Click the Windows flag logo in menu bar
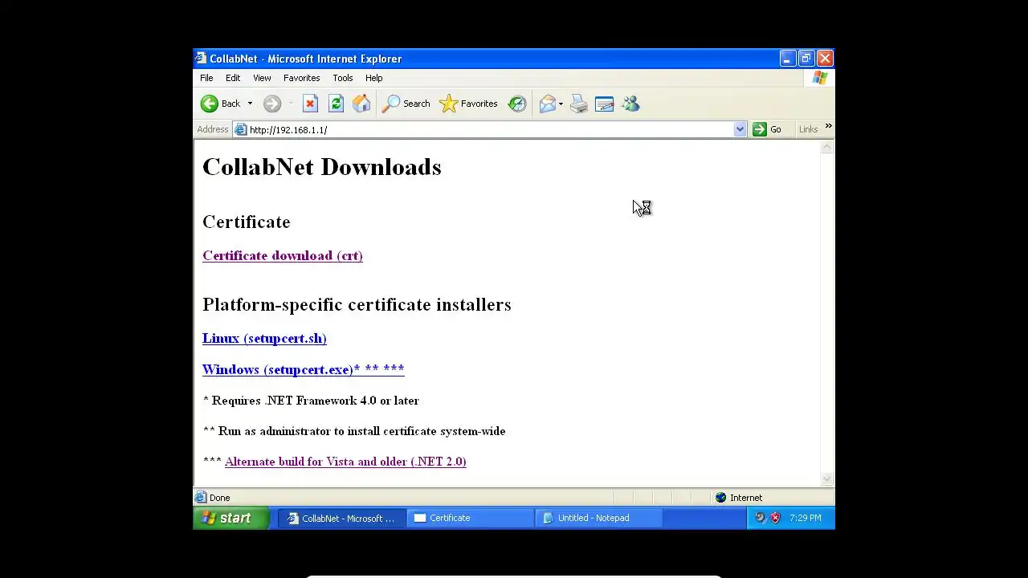1028x578 pixels. pyautogui.click(x=819, y=78)
